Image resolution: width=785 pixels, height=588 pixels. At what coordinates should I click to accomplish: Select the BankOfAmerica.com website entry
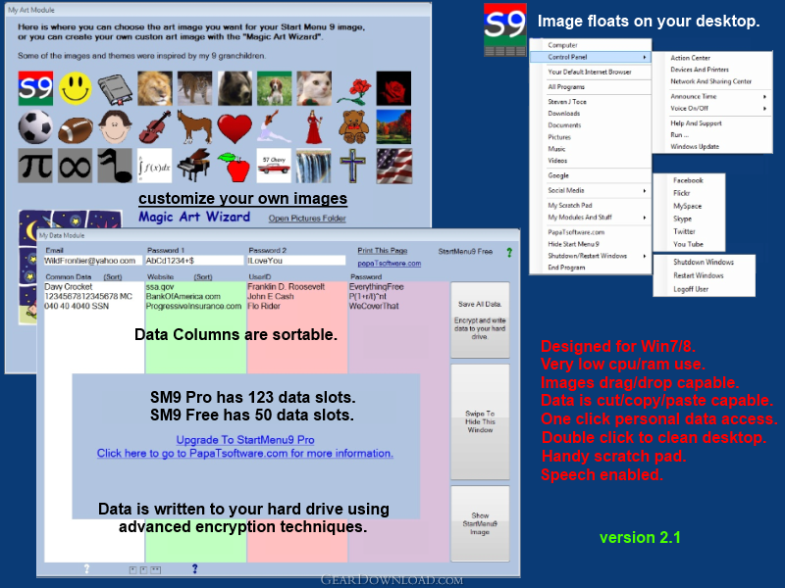183,297
